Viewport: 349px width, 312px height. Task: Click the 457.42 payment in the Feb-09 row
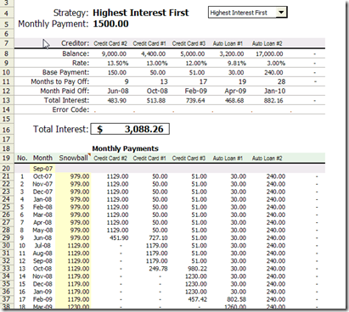click(197, 299)
